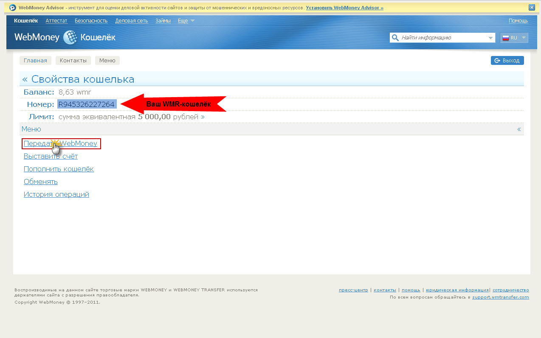Click the WebMoney globe logo icon

[x=70, y=38]
